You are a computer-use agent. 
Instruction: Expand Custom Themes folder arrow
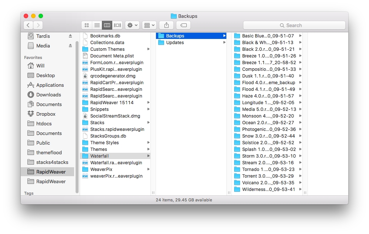coord(148,49)
